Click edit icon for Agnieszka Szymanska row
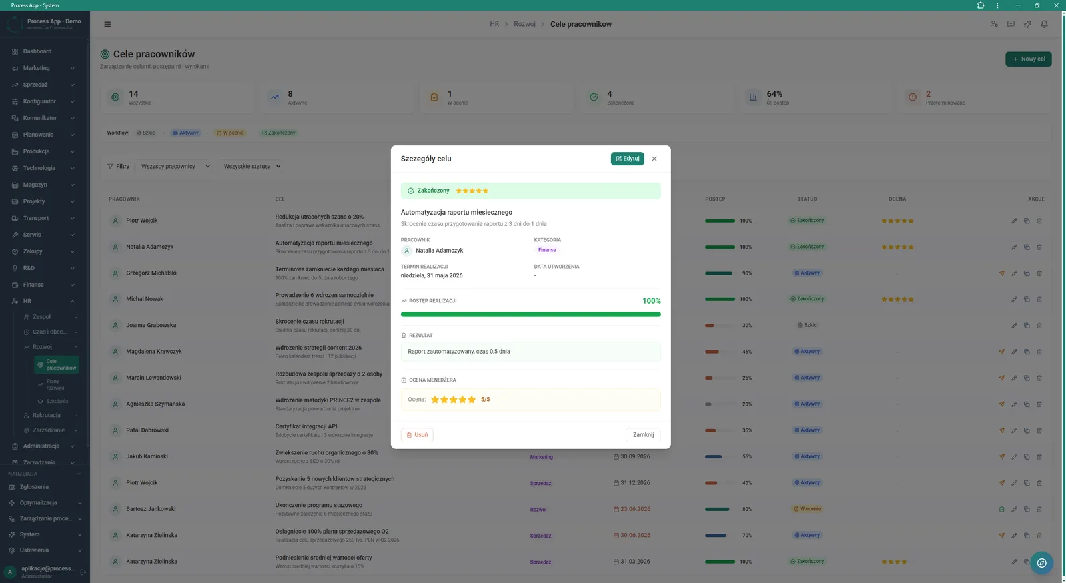 1014,404
